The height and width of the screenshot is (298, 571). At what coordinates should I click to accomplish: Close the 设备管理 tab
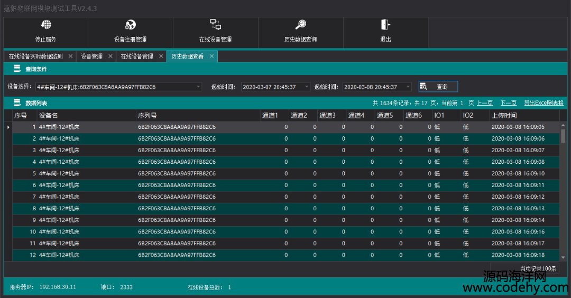[110, 57]
